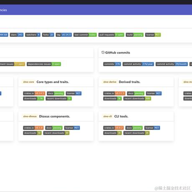Click the top-row license MIT badge
This screenshot has width=192, height=192.
tap(153, 35)
